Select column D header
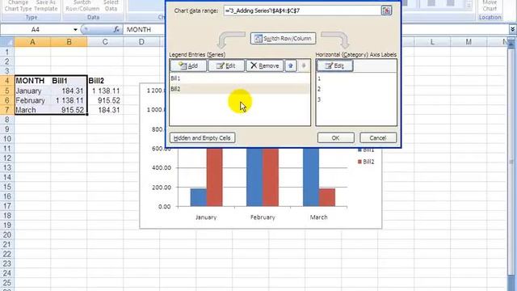This screenshot has width=517, height=291. [x=141, y=42]
